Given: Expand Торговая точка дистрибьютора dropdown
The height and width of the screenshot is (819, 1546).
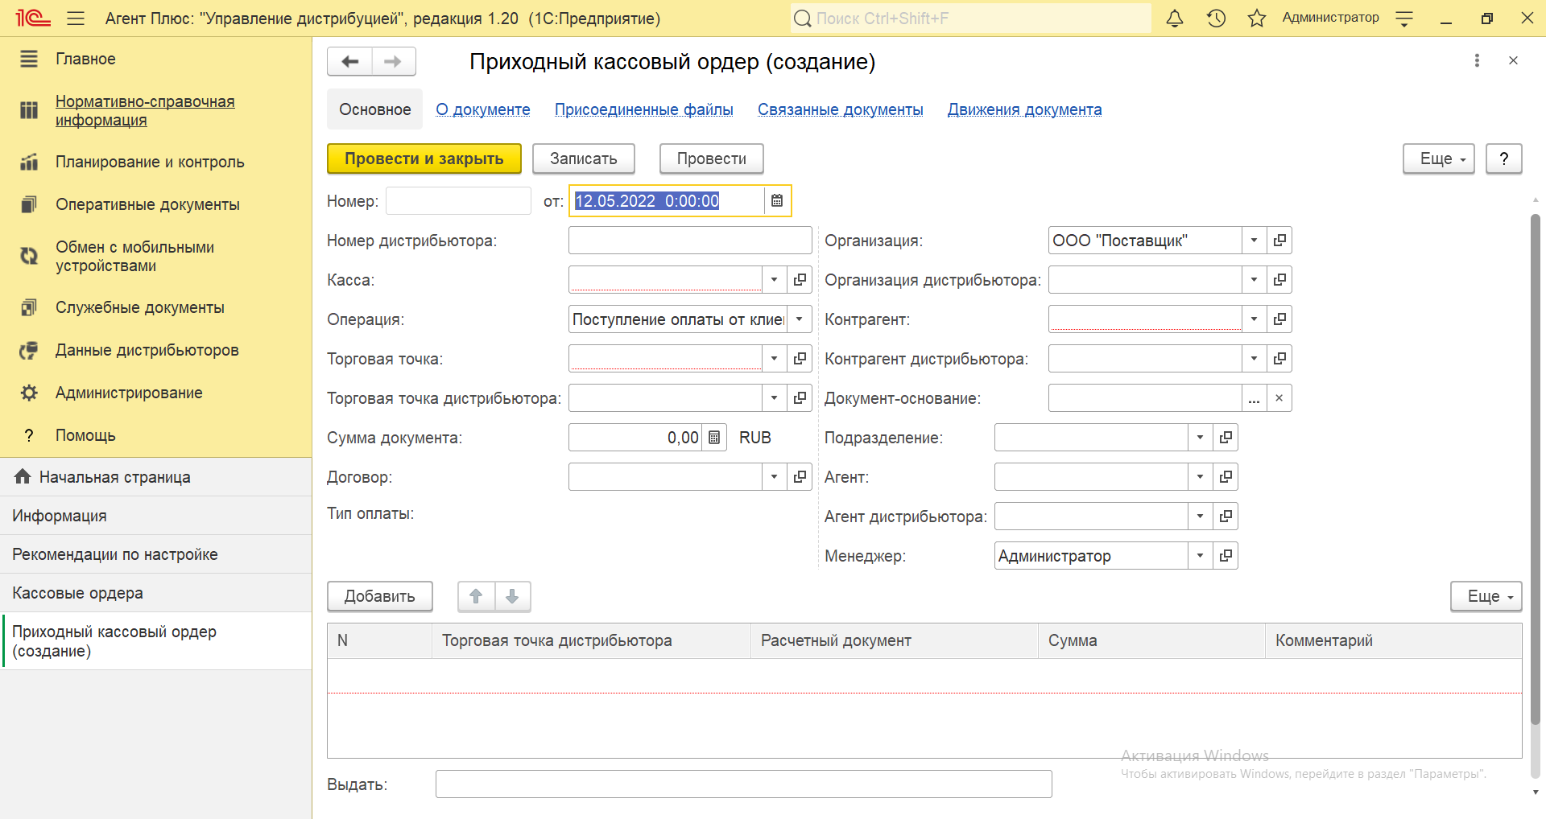Looking at the screenshot, I should coord(774,398).
